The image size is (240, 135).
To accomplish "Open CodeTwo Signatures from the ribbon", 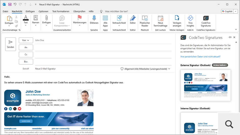I will click(x=206, y=21).
